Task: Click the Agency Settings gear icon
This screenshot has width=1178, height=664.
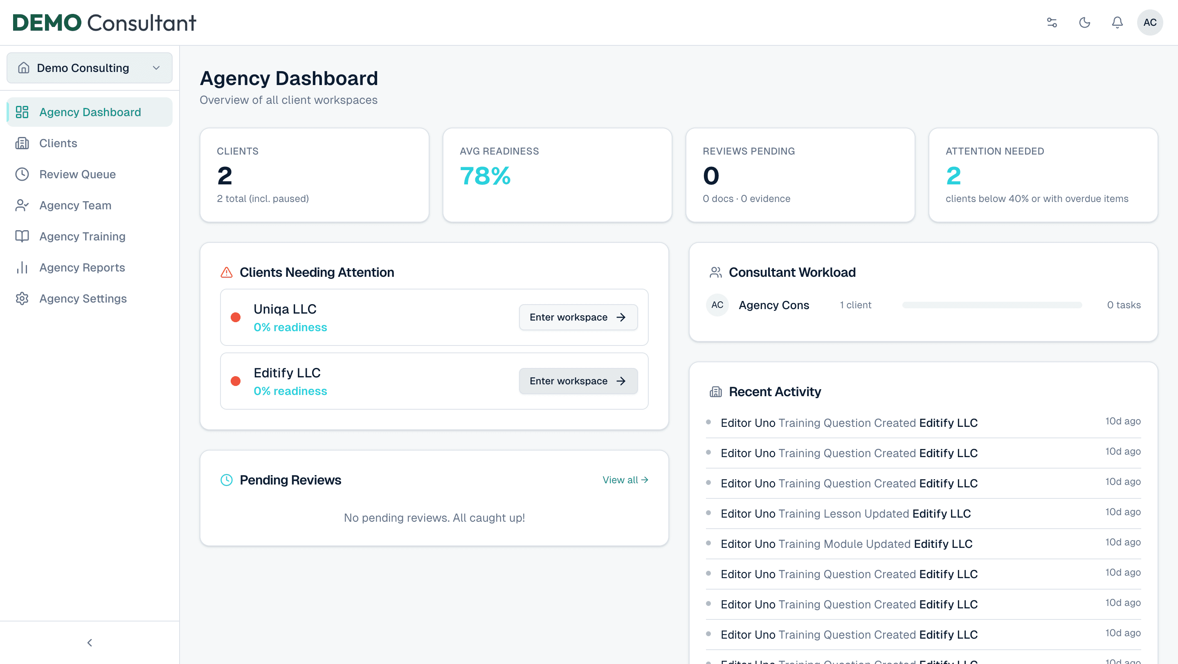Action: (22, 298)
